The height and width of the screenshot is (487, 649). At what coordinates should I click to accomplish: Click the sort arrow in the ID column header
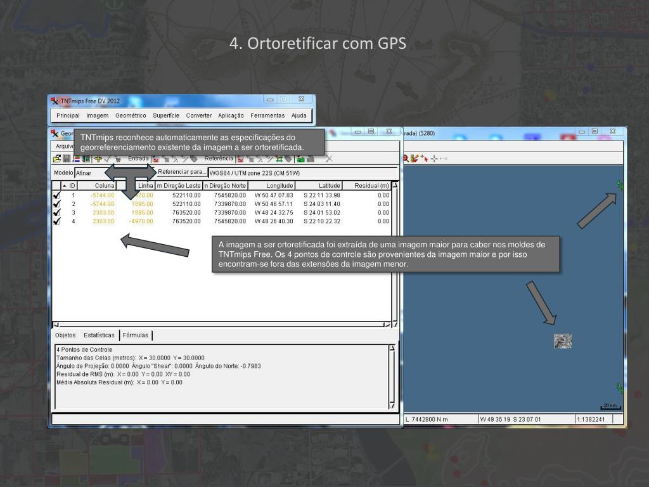(x=65, y=186)
